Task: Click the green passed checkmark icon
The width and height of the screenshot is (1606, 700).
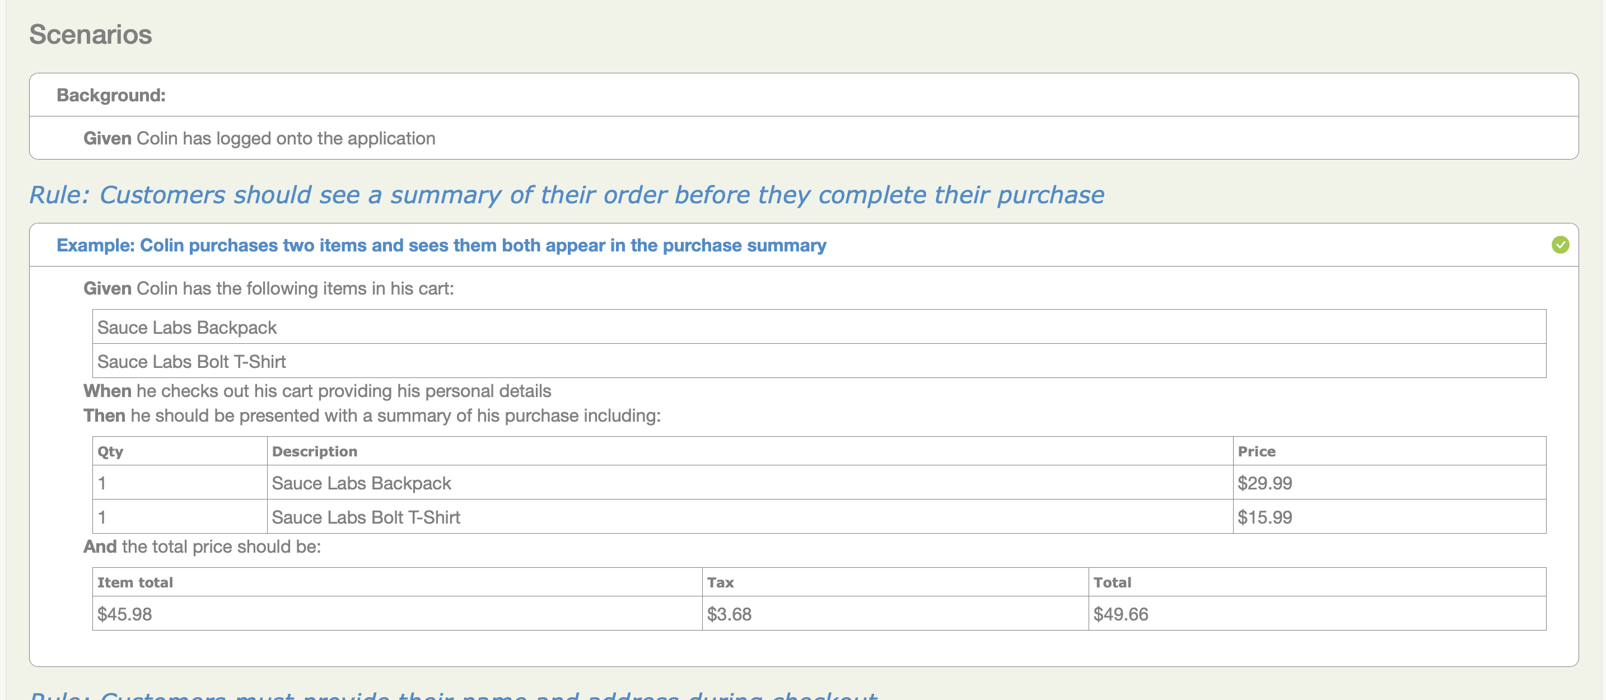Action: pos(1560,245)
